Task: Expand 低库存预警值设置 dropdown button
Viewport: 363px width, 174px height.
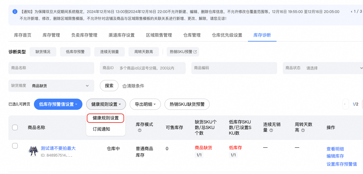Action: click(58, 104)
